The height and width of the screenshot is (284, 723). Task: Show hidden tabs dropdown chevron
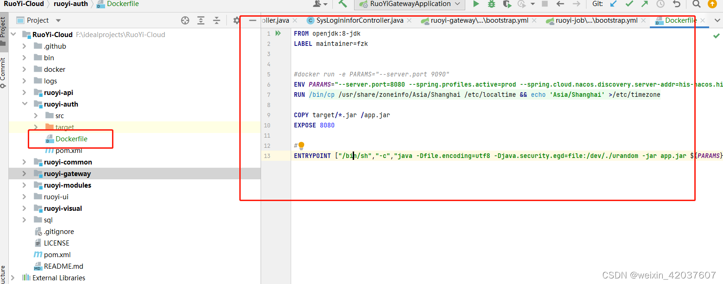tap(717, 20)
